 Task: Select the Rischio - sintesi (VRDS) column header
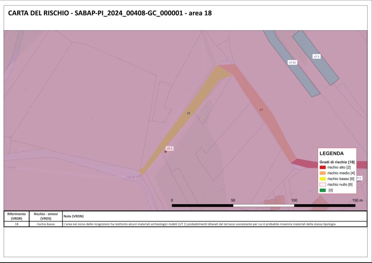coord(45,216)
